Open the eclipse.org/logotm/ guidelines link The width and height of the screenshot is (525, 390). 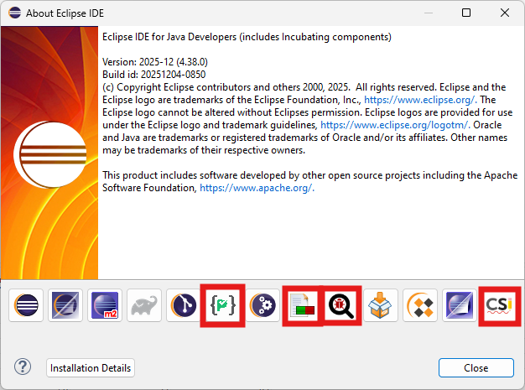(395, 125)
